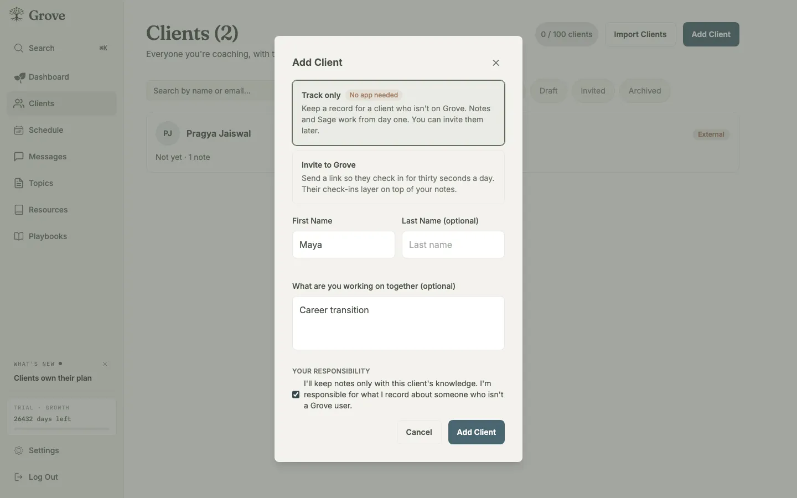
Task: Click the First Name field containing Maya
Action: tap(344, 245)
